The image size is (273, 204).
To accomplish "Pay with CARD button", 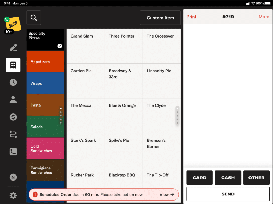I will (x=199, y=178).
